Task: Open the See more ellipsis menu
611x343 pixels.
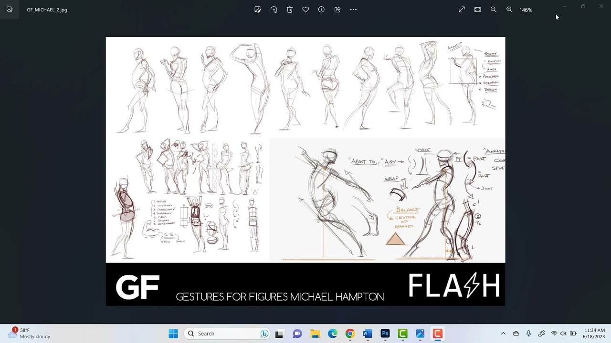Action: click(353, 10)
